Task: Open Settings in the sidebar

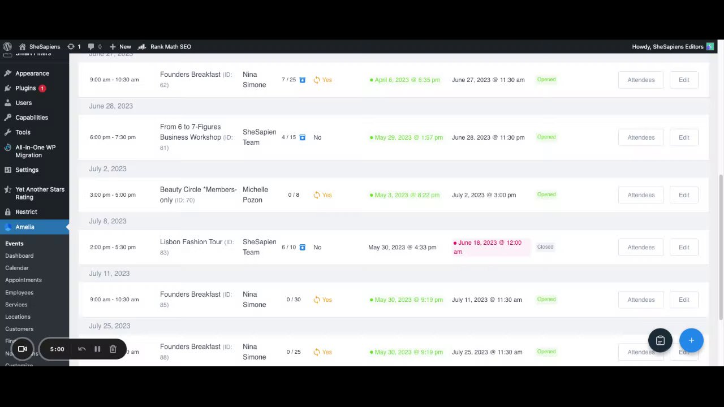Action: (27, 170)
